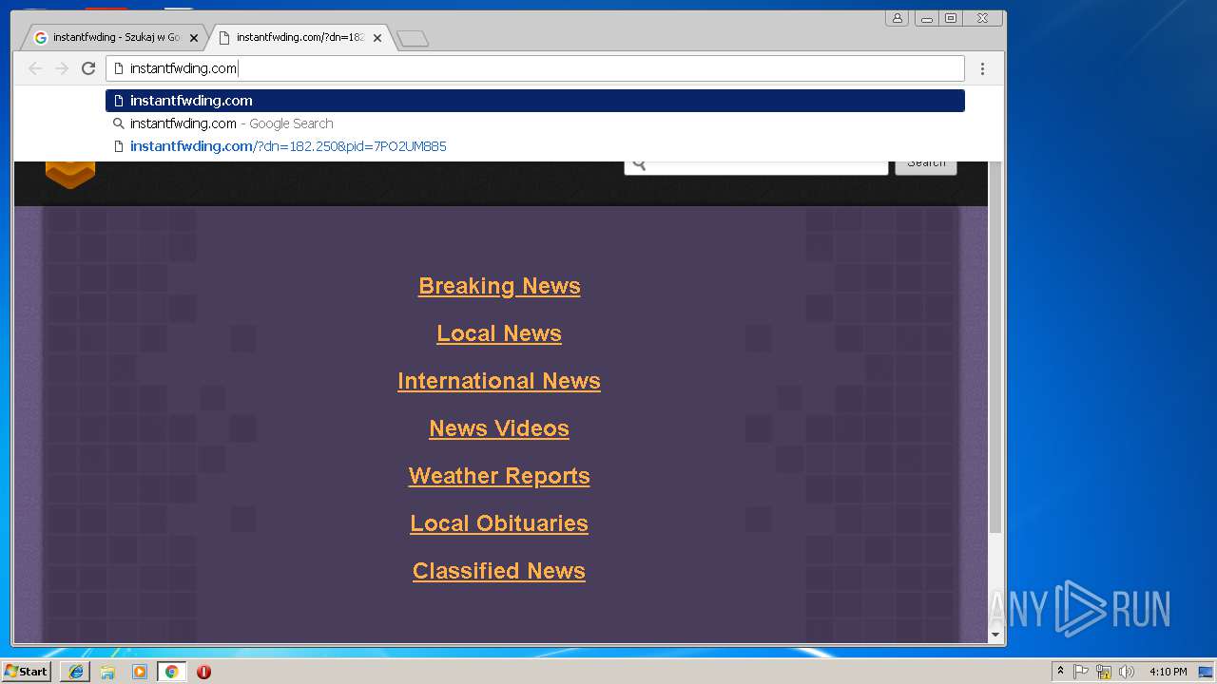Click the Chrome user profile icon
1217x684 pixels.
(897, 18)
